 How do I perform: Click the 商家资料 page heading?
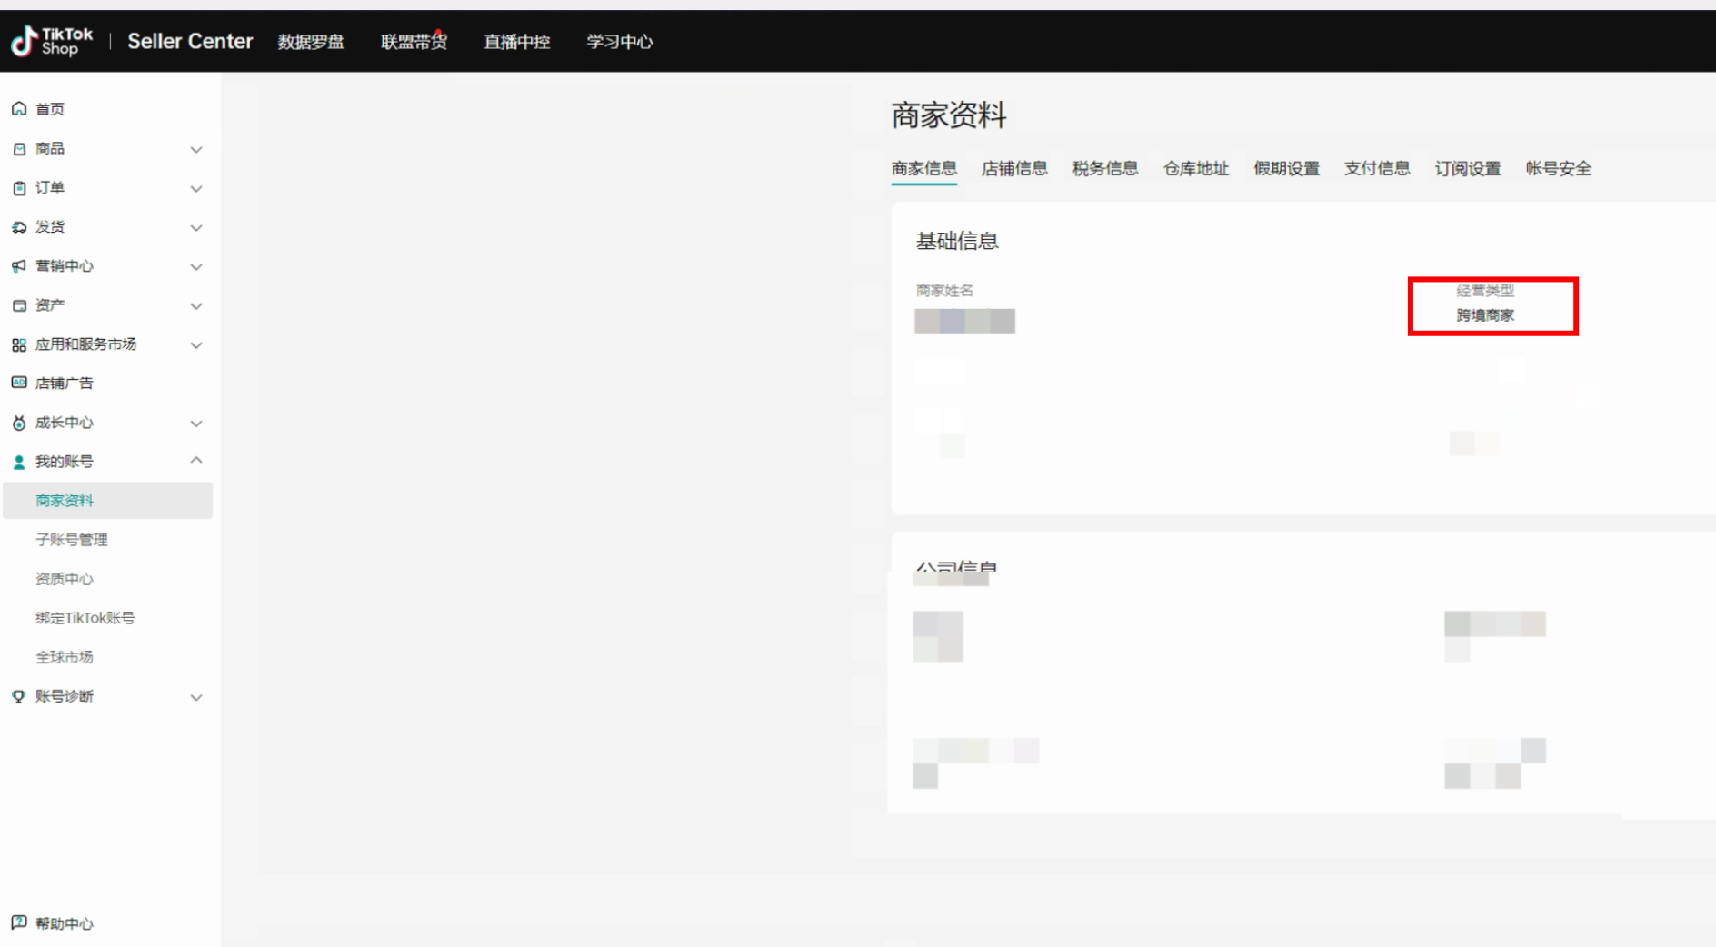point(949,115)
